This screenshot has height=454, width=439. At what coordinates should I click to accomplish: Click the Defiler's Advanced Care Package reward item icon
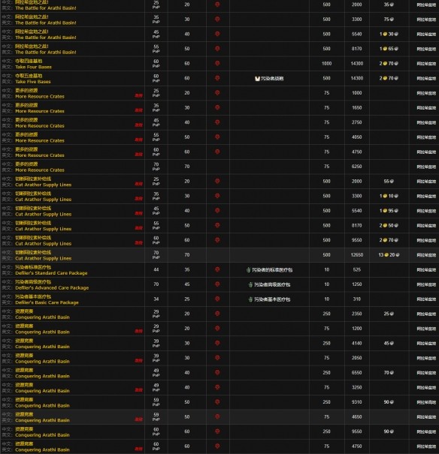tap(250, 284)
